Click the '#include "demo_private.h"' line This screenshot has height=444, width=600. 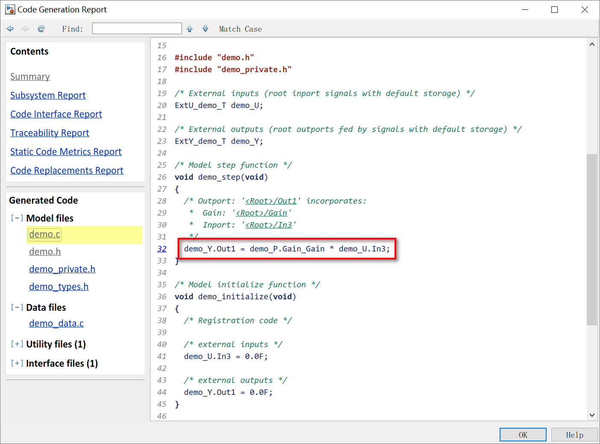(x=233, y=70)
